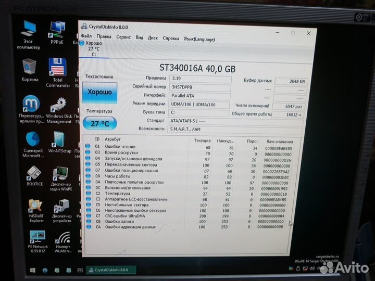Select the disk C: tab showing Хорошо 27 °C

click(94, 49)
